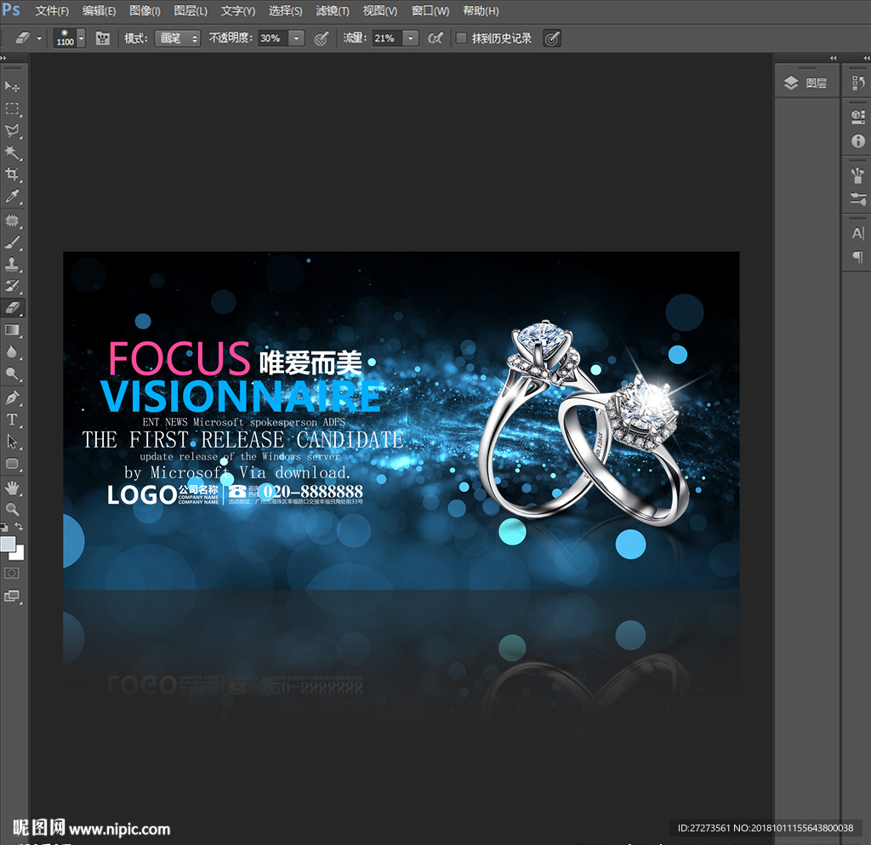Viewport: 871px width, 845px height.
Task: Open the 编辑(E) menu
Action: click(99, 11)
